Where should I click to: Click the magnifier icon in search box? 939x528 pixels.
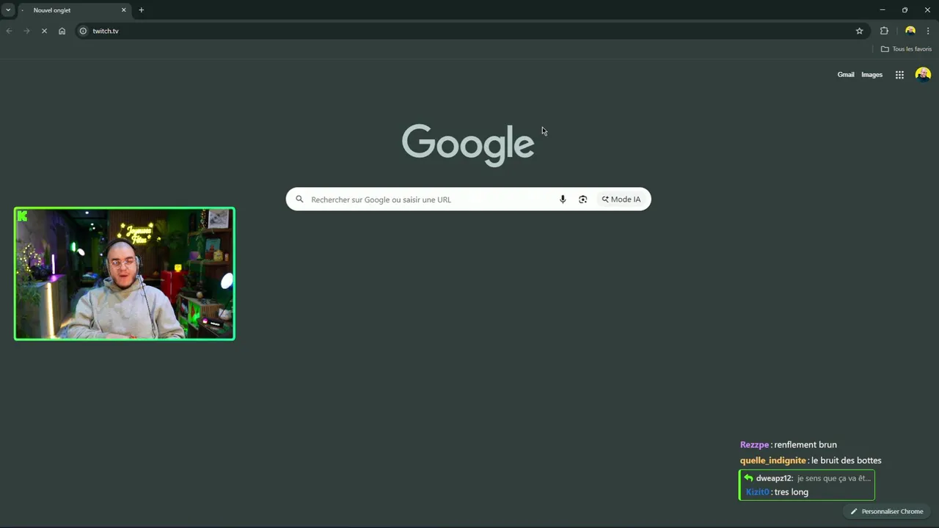coord(299,199)
